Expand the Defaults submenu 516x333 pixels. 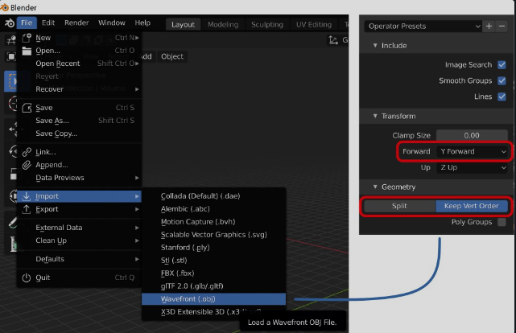click(80, 259)
